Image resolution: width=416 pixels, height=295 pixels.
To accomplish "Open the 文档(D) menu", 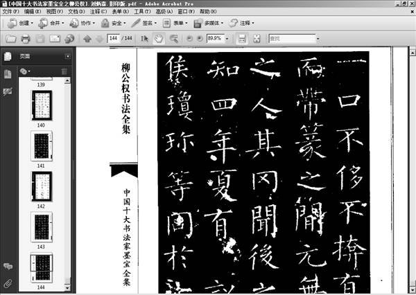I will [76, 12].
